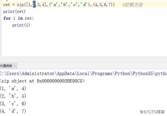Click the empty editor area below the code
This screenshot has width=167, height=116.
83,43
